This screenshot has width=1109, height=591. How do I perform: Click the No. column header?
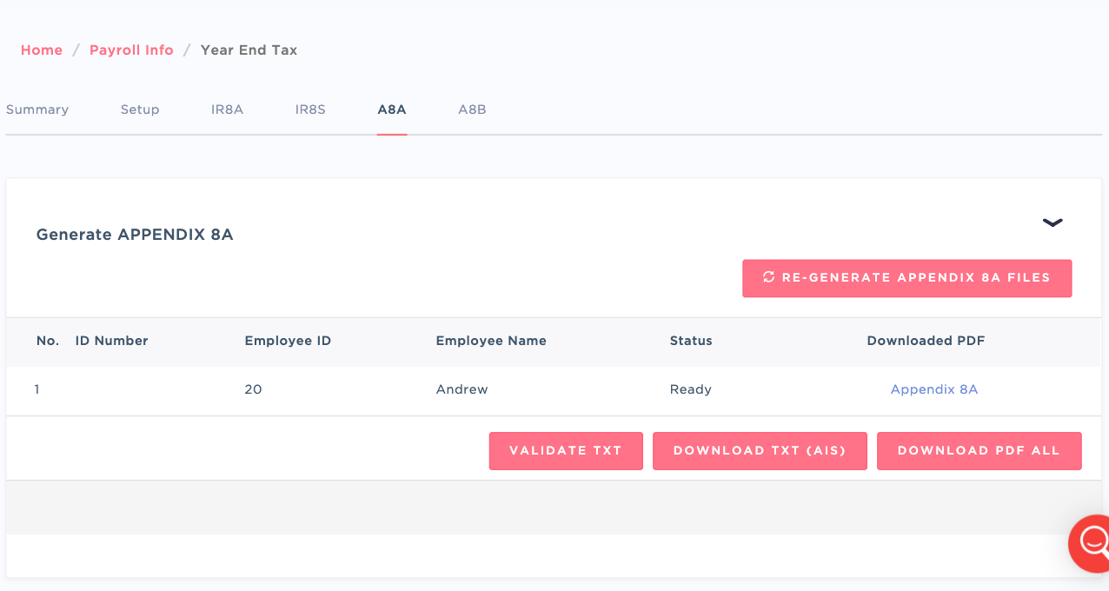pos(48,341)
